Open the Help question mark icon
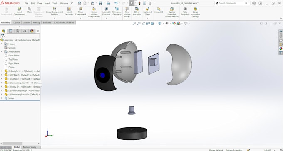Image resolution: width=283 pixels, height=151 pixels. click(x=260, y=3)
